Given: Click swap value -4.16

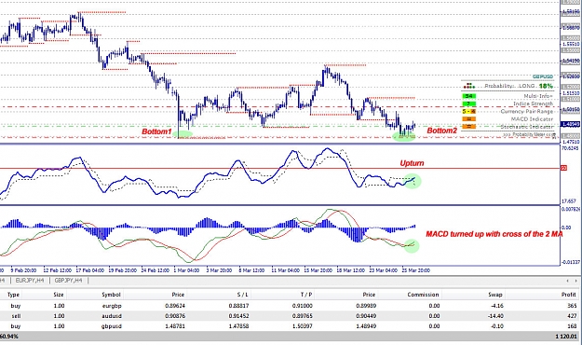Looking at the screenshot, I should 496,306.
